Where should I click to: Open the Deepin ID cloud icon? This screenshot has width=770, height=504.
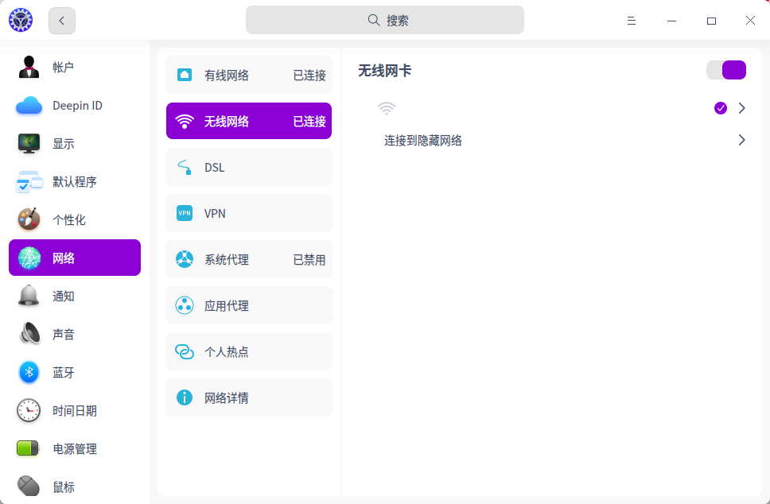(x=29, y=106)
